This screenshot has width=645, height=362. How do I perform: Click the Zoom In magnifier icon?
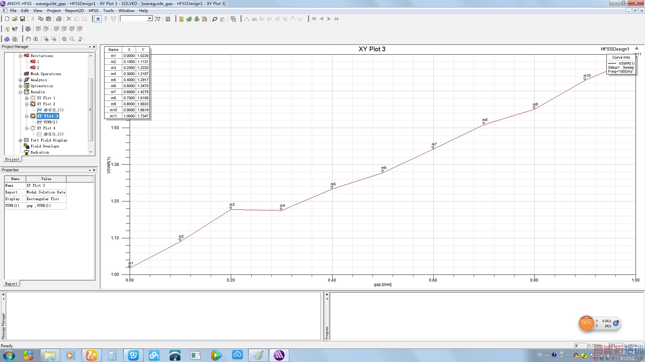(x=46, y=39)
